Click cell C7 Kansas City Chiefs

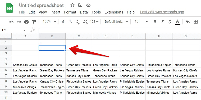tap(79, 76)
